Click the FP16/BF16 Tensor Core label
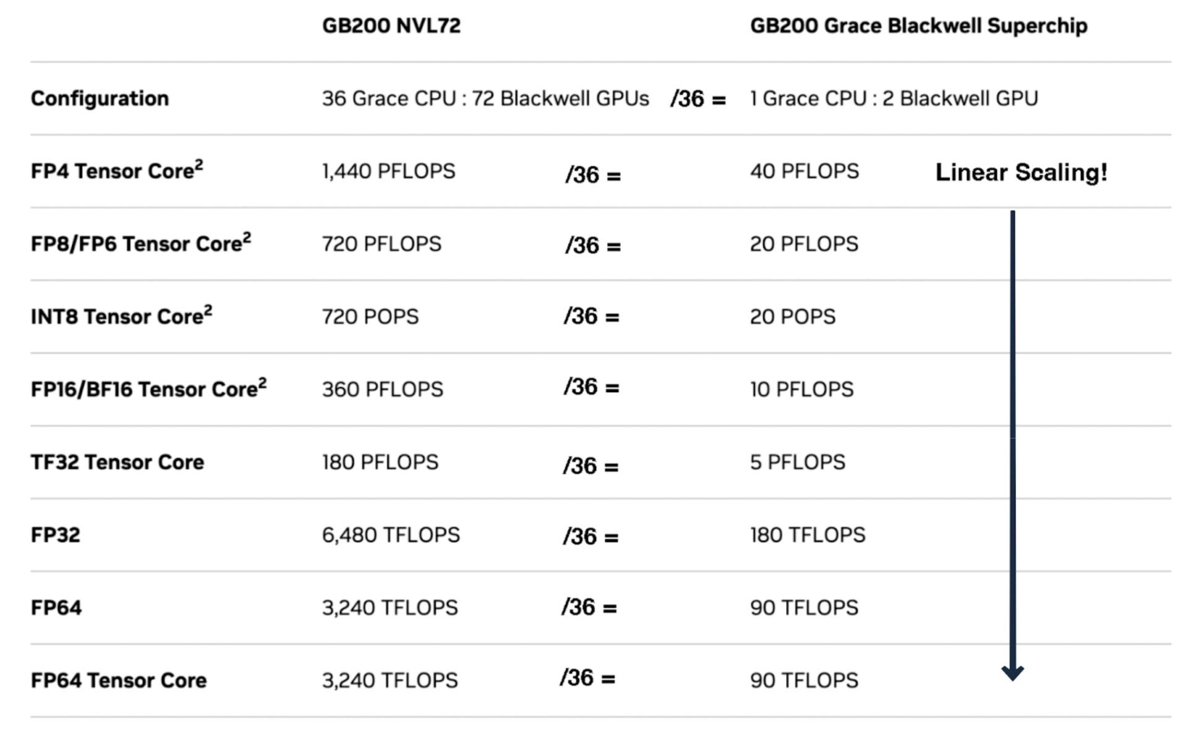 tap(148, 388)
